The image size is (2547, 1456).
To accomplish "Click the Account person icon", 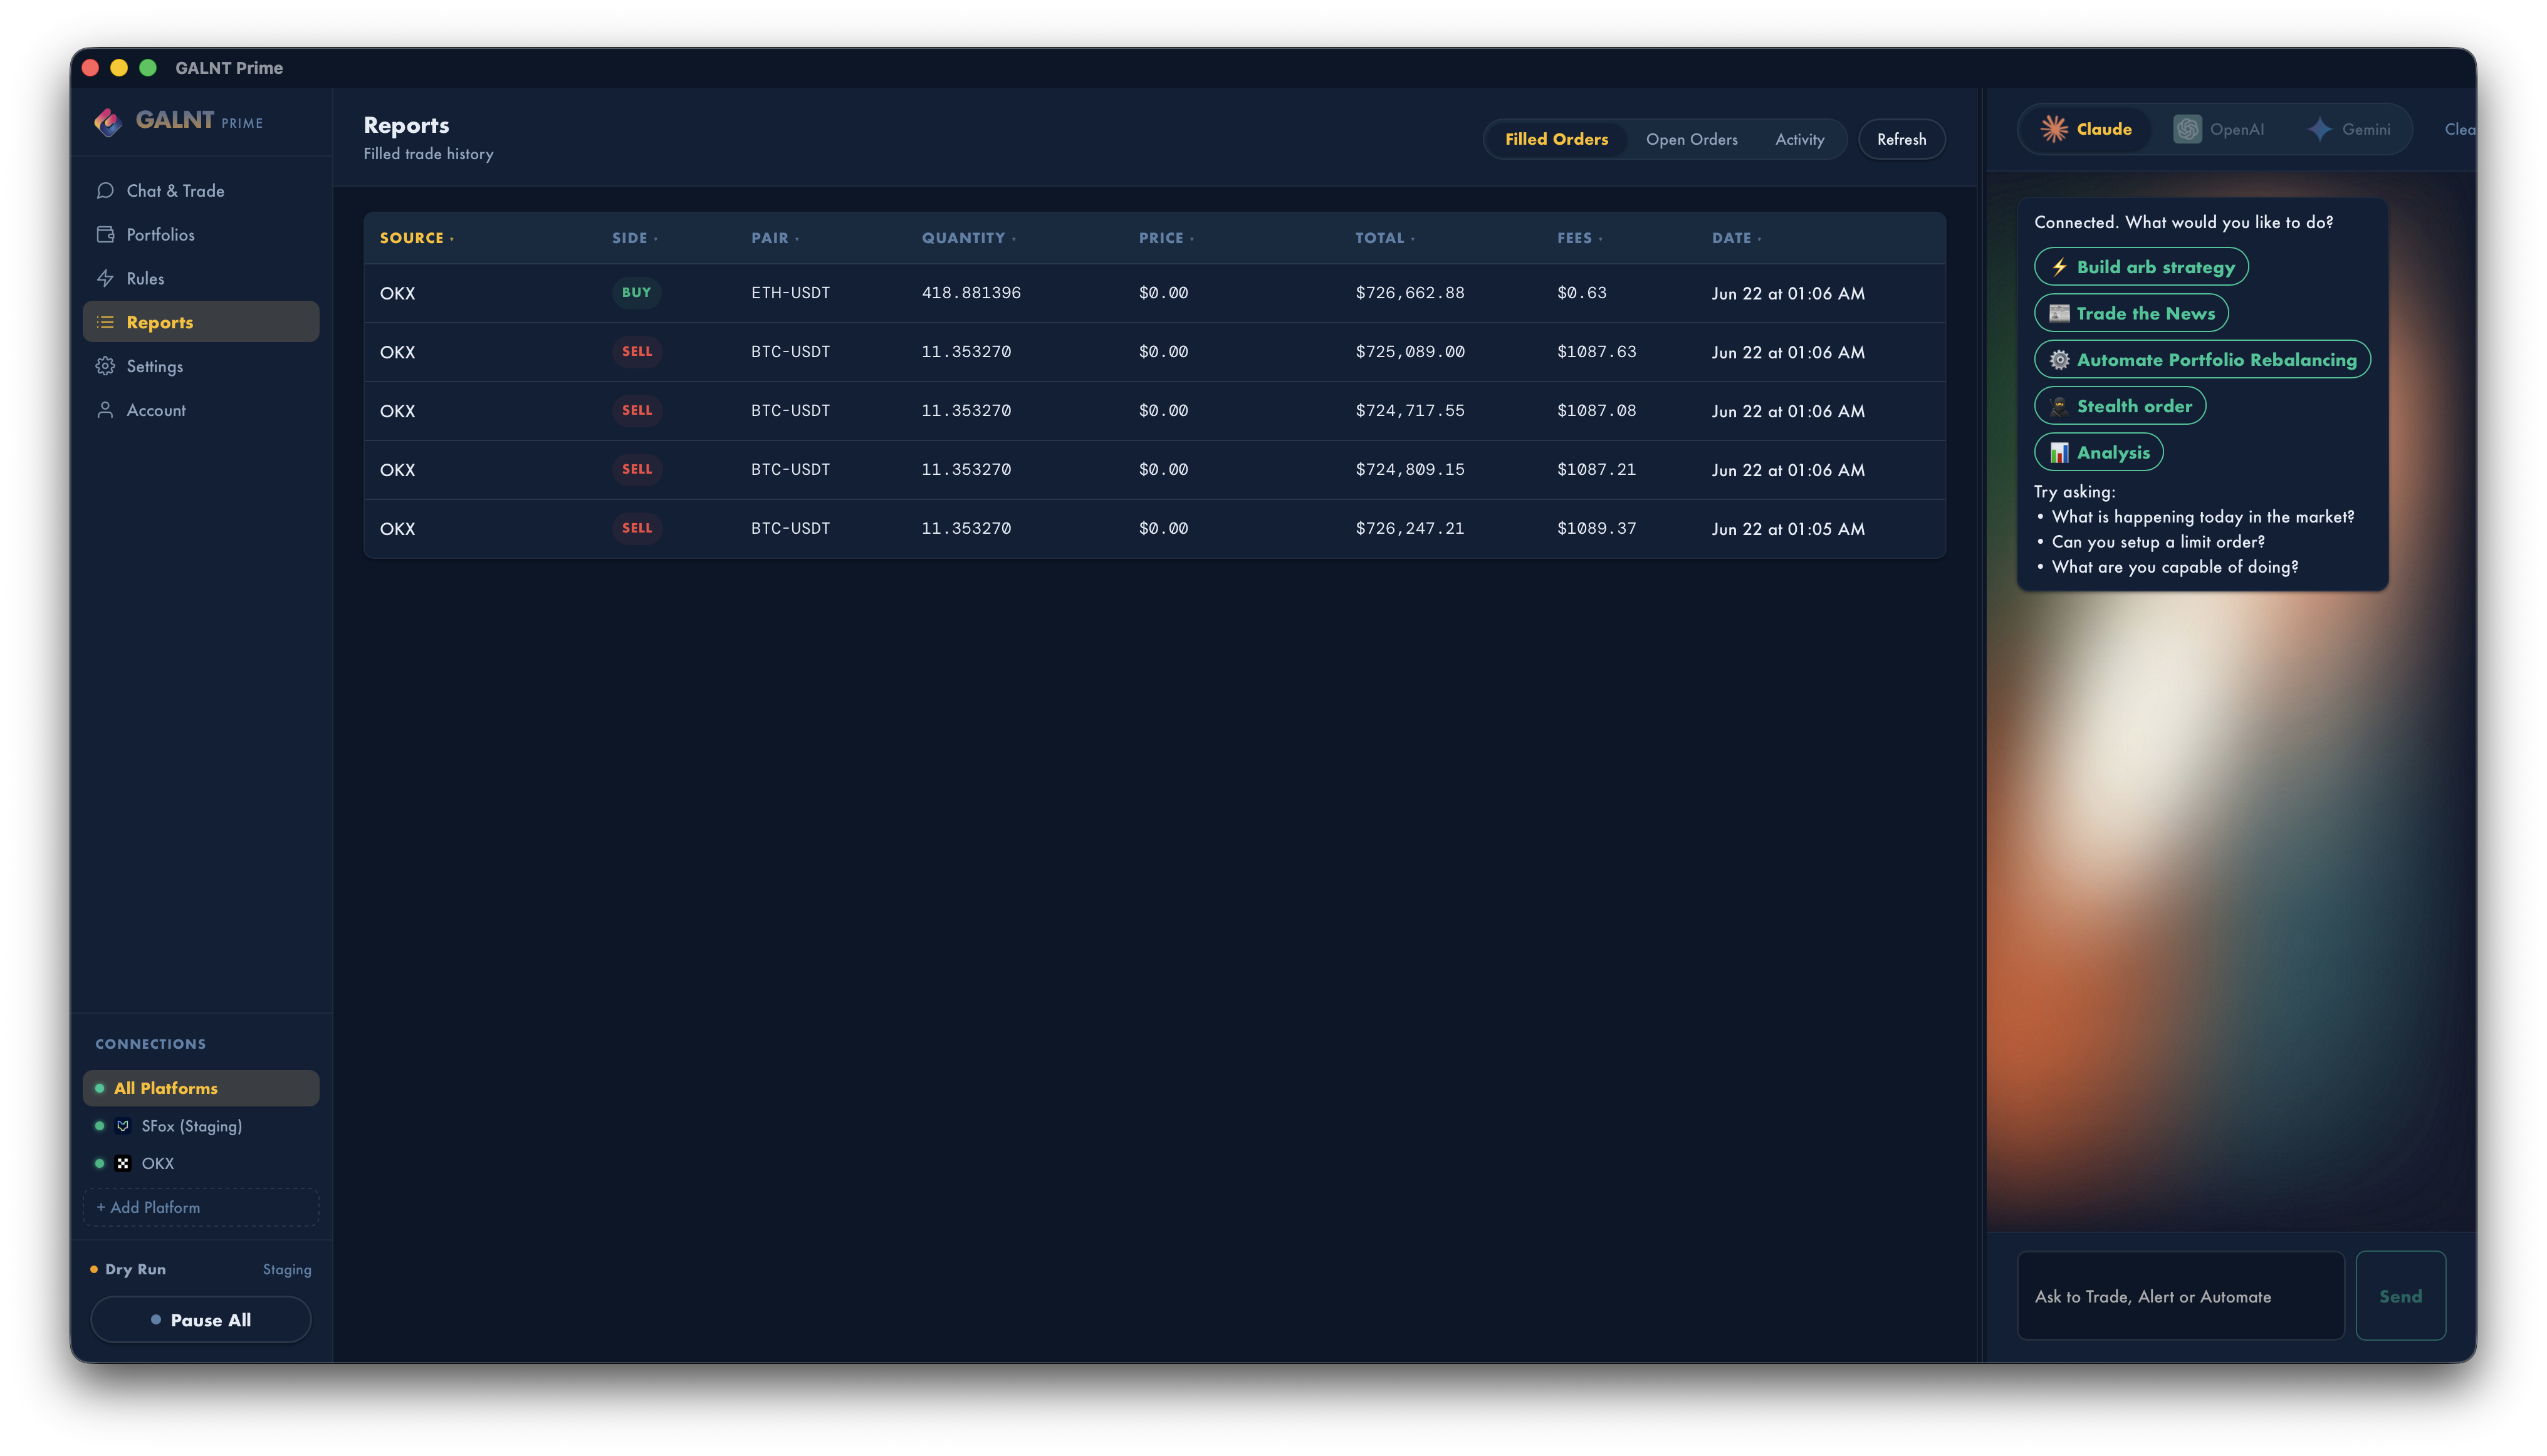I will coord(105,410).
